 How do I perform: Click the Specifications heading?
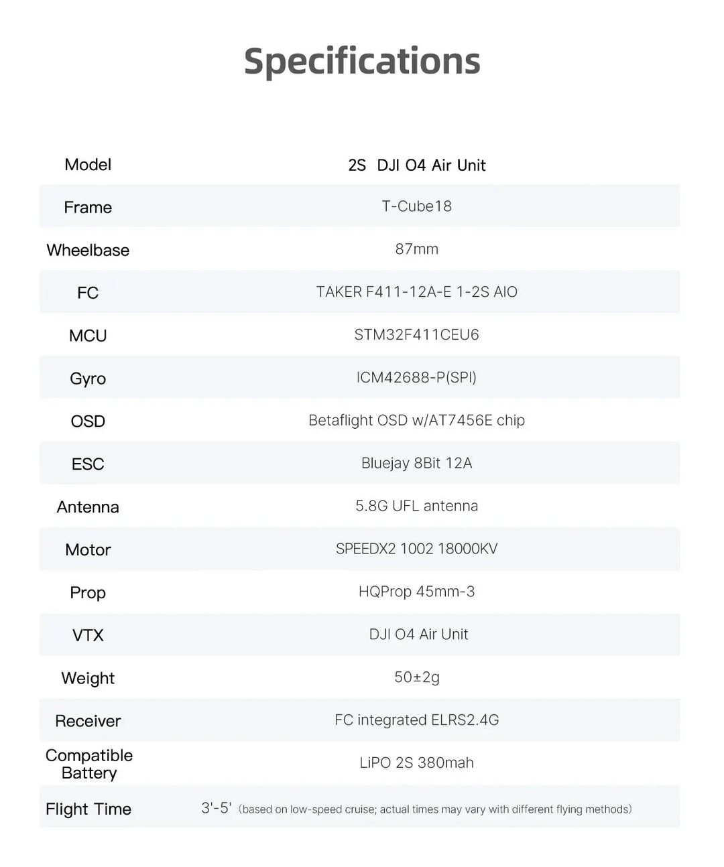[x=362, y=61]
